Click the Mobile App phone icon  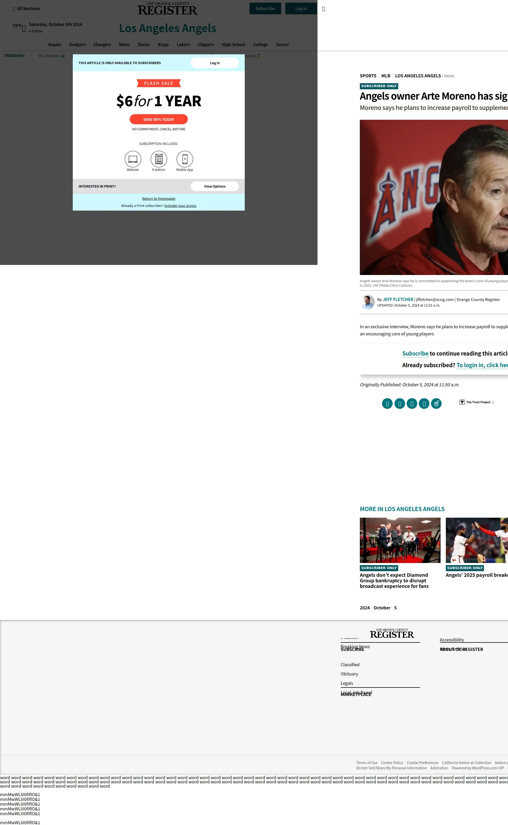point(184,159)
